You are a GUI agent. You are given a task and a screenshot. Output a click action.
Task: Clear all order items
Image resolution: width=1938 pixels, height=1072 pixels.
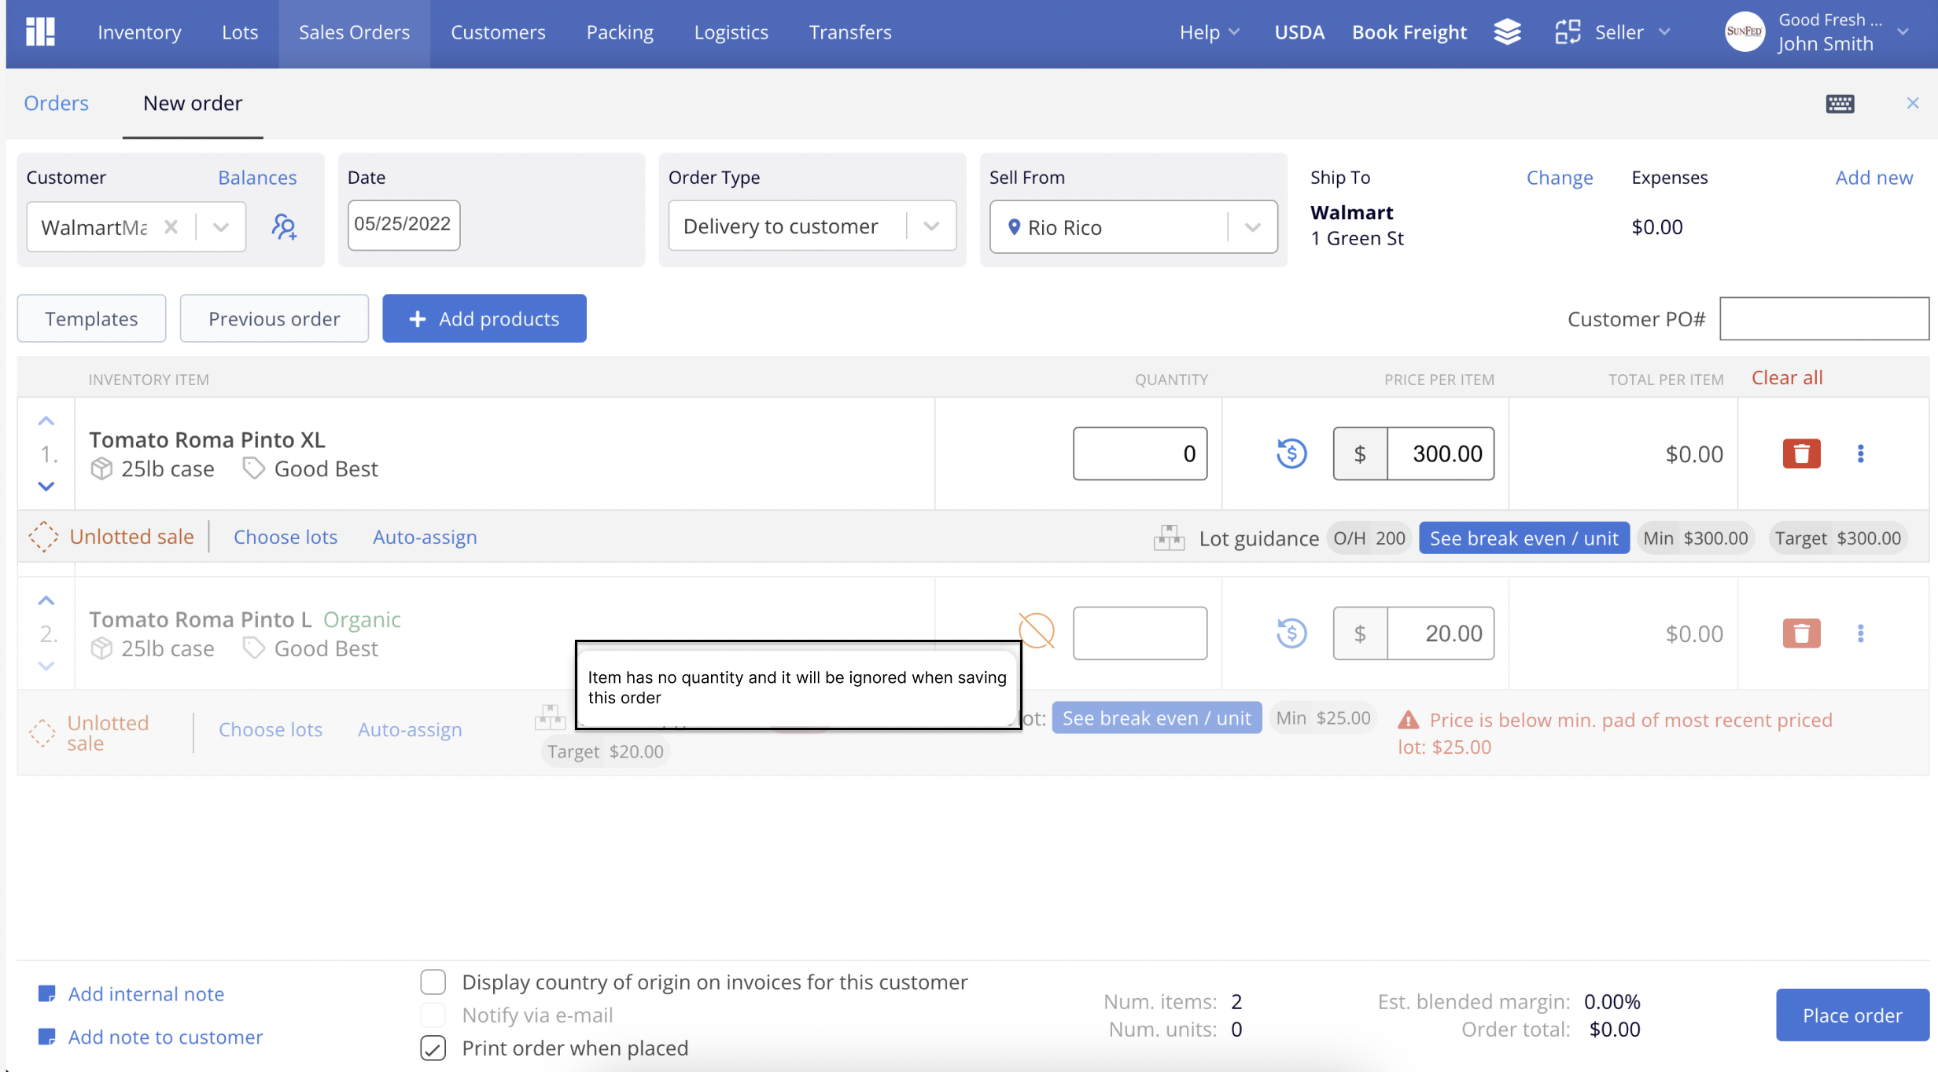[x=1787, y=378]
